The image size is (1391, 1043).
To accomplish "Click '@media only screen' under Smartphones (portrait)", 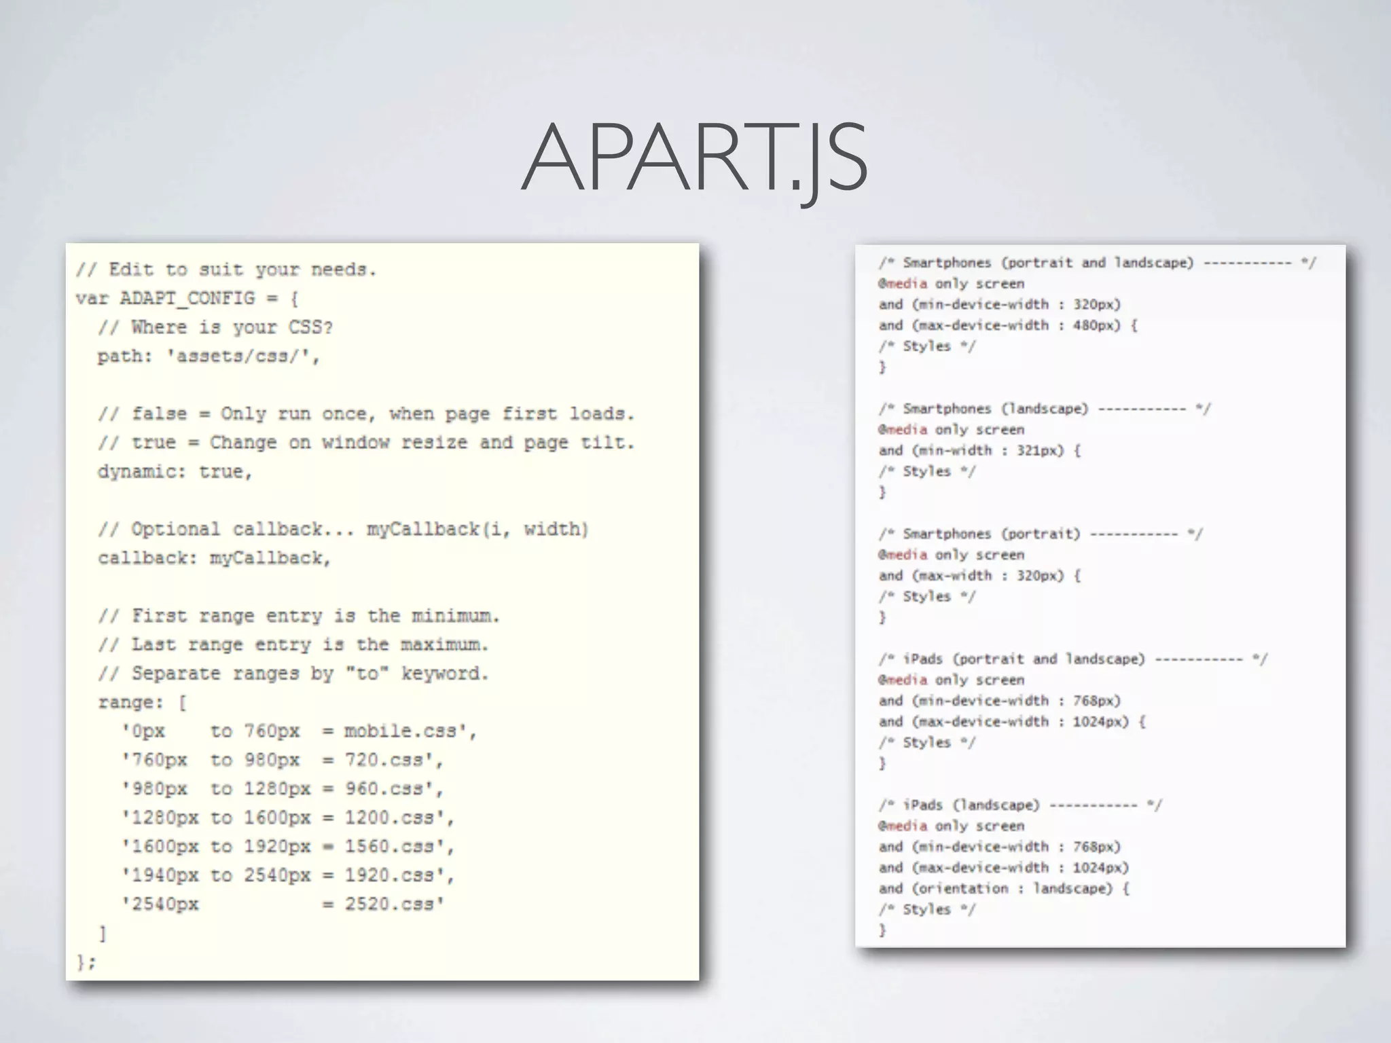I will [951, 555].
